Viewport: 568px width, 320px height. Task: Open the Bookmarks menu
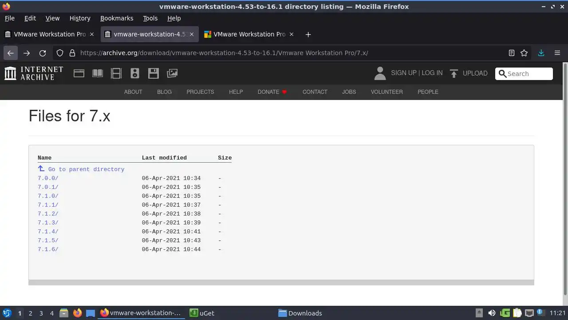click(x=117, y=18)
